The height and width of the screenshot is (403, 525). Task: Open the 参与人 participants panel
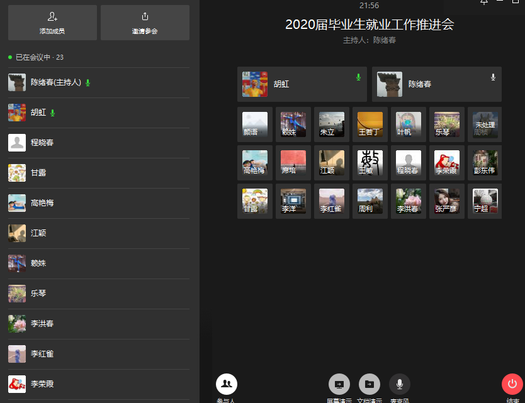[x=226, y=384]
